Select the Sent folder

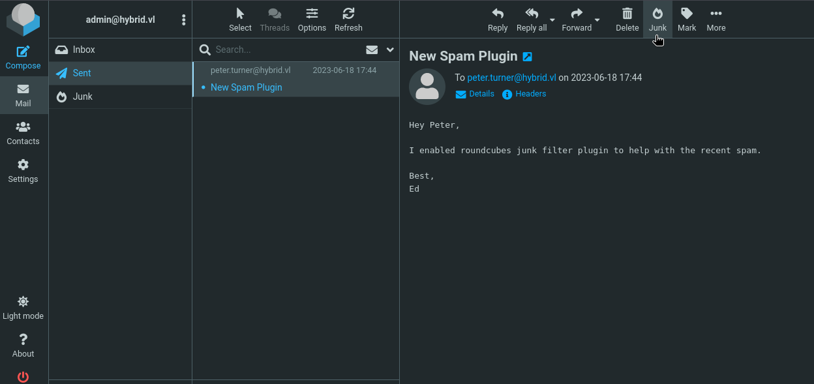[x=120, y=73]
